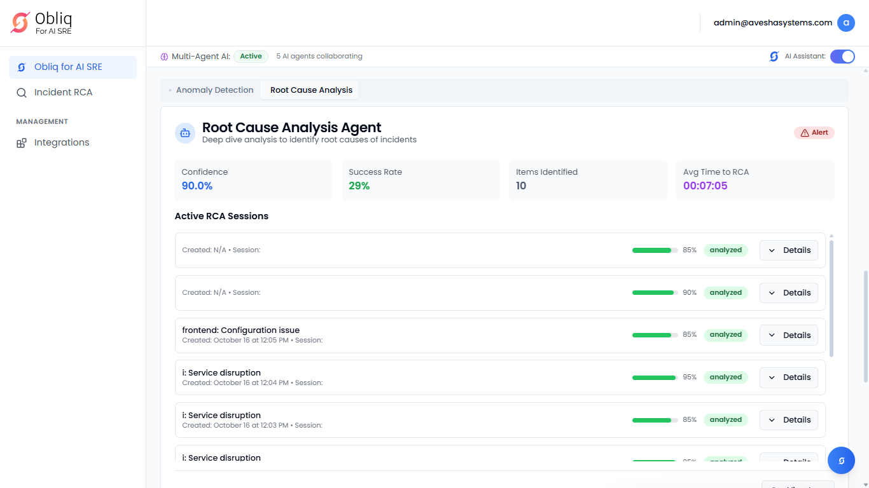Switch to the Anomaly Detection tab

tap(214, 90)
